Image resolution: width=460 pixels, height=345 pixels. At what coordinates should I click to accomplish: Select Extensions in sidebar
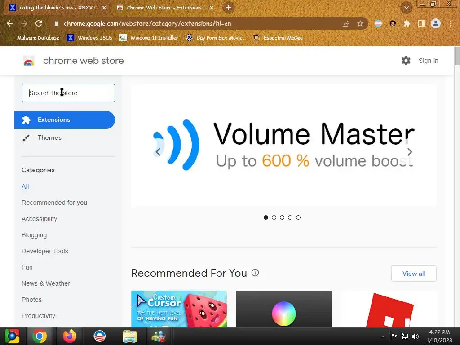pos(65,119)
